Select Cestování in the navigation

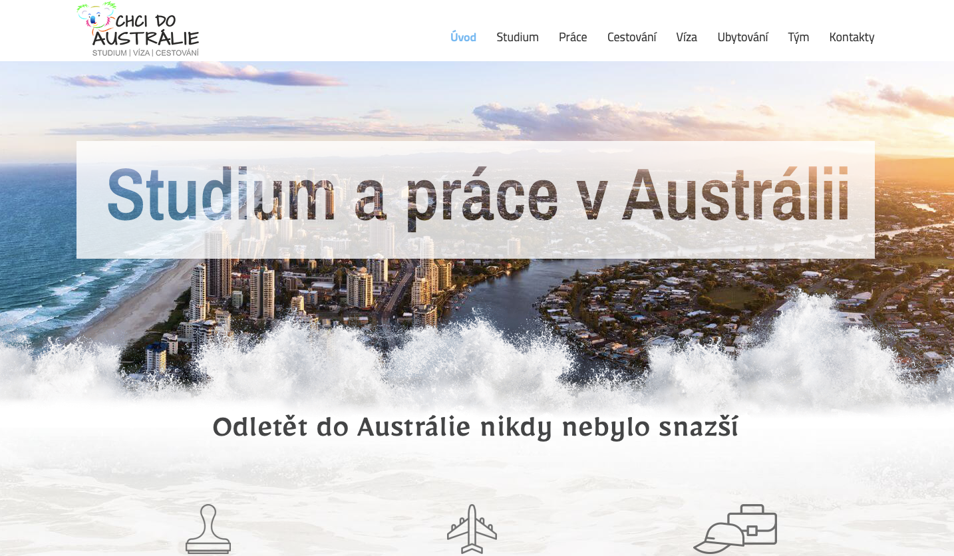632,37
